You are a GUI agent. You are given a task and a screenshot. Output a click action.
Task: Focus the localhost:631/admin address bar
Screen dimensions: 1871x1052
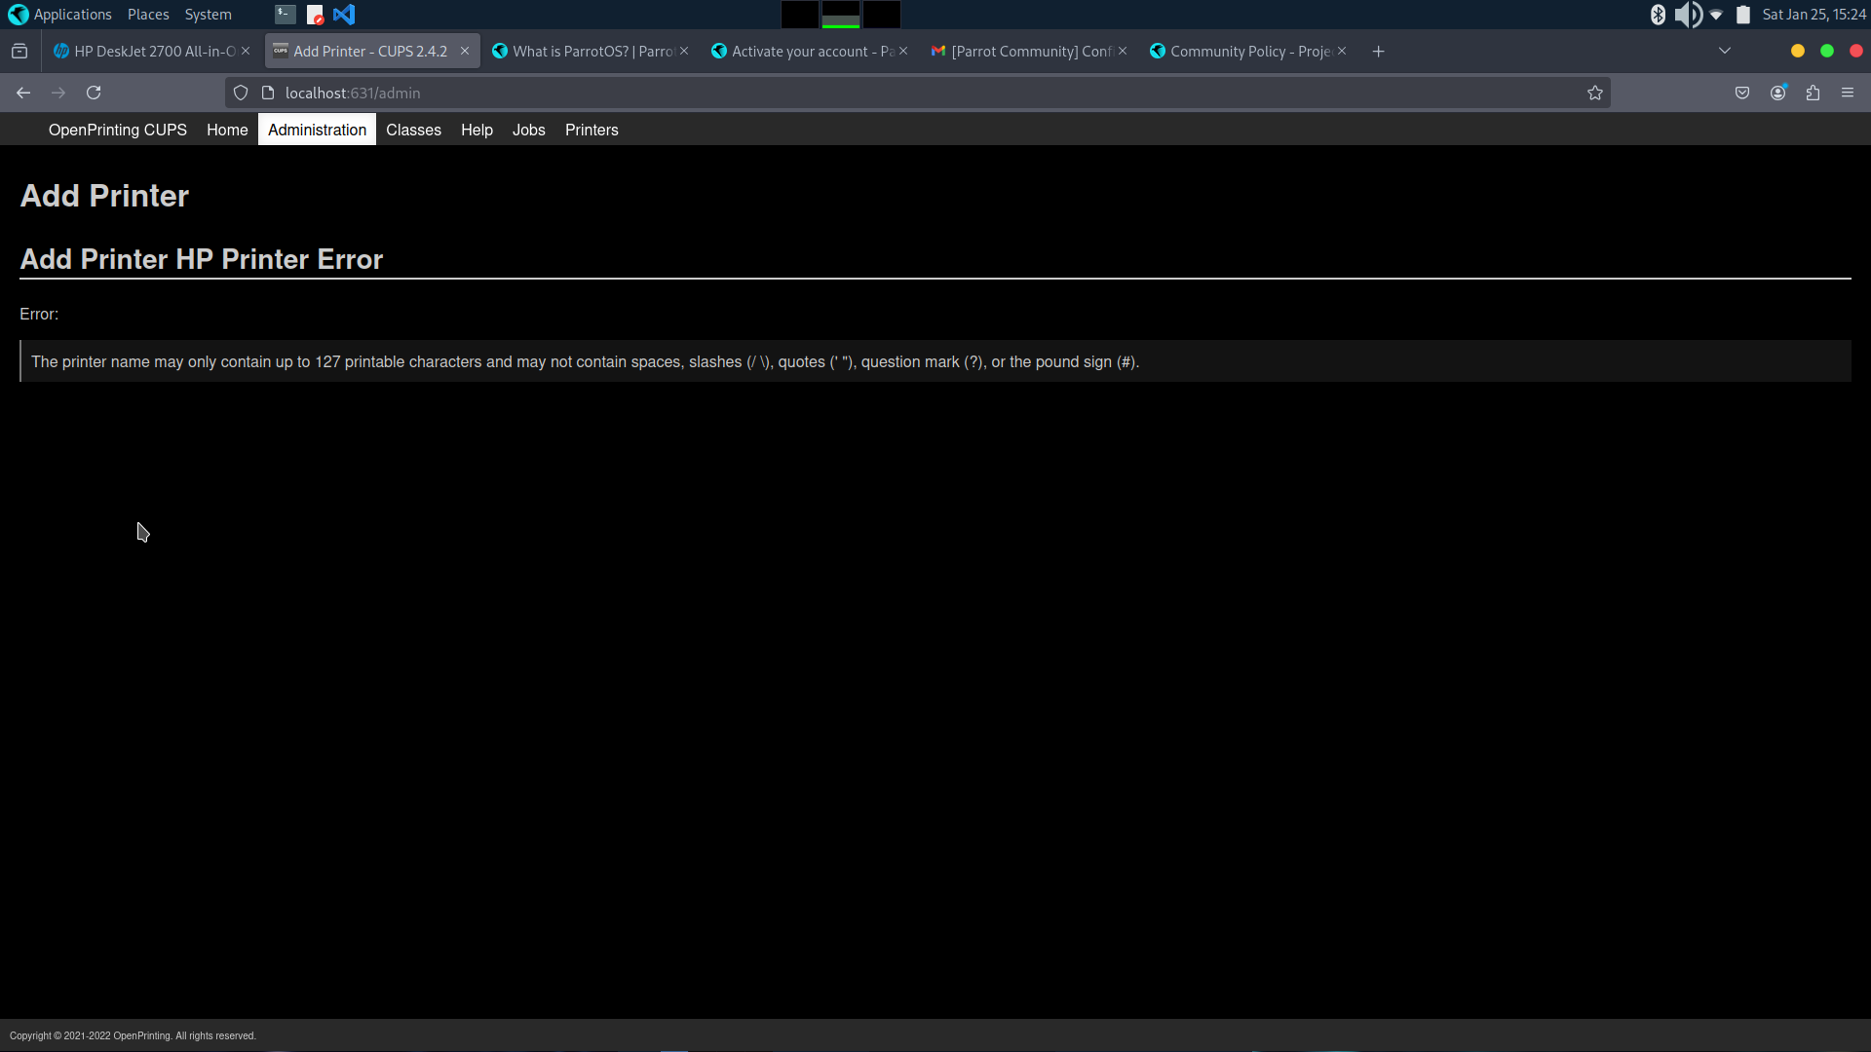[x=916, y=94]
